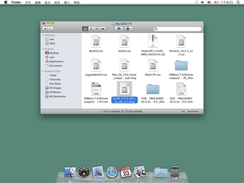The image size is (244, 183).
Task: Select the VM MAC OS X _files folder icon
Action: (x=153, y=89)
